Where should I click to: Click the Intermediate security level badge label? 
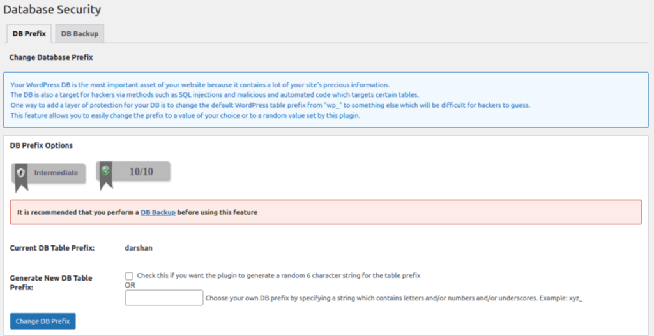pos(56,173)
